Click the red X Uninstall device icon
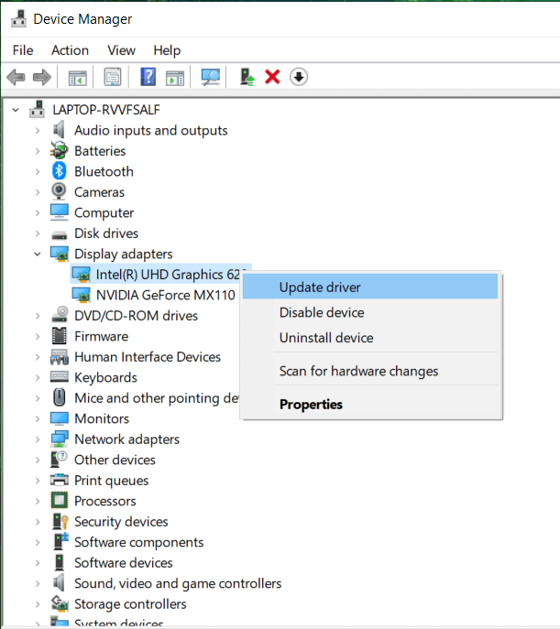The image size is (560, 629). tap(272, 77)
